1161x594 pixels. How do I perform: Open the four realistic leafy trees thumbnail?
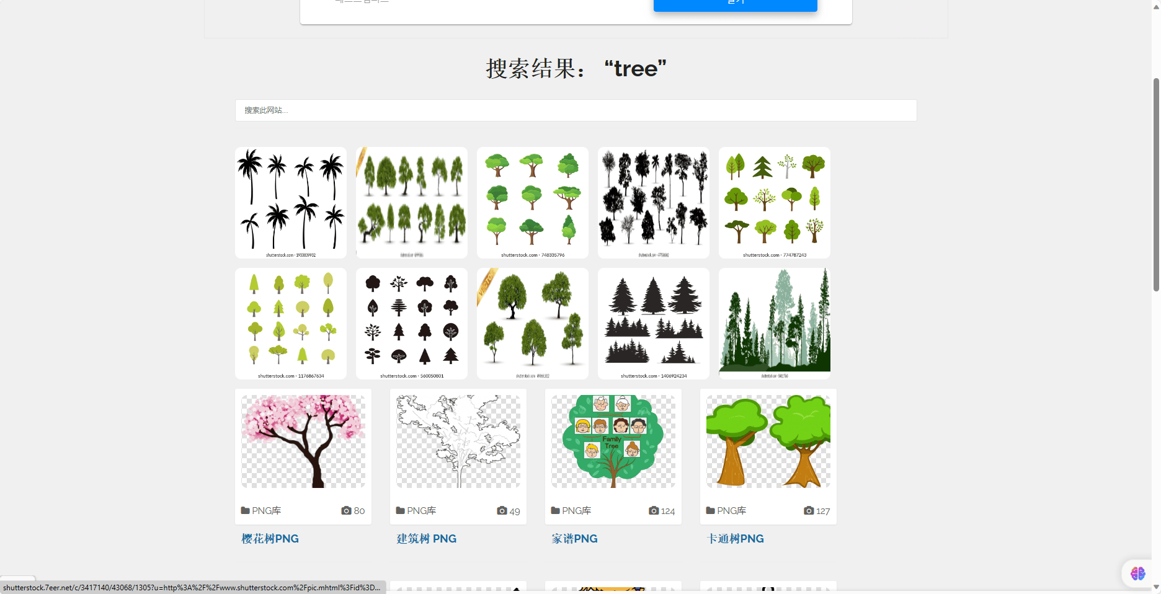pos(533,324)
